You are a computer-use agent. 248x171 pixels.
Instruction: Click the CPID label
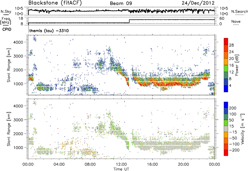click(x=7, y=29)
